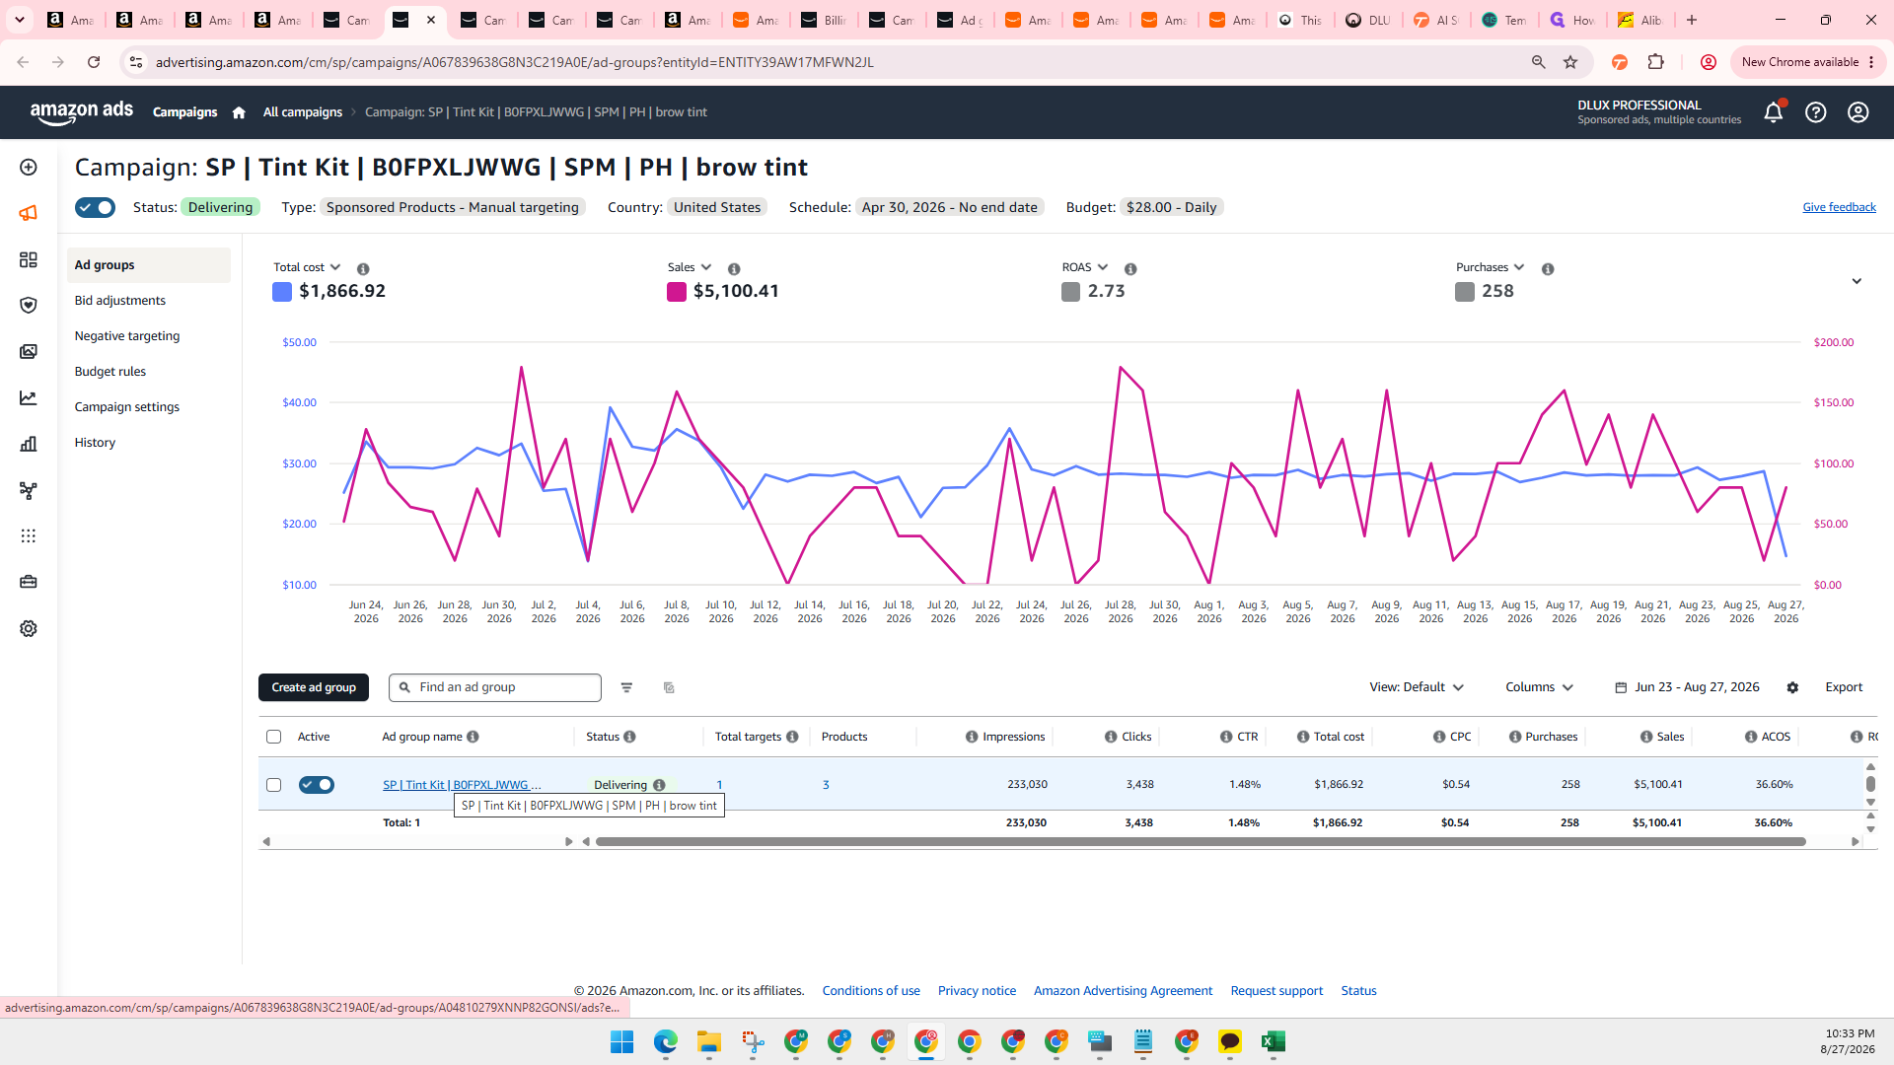Viewport: 1894px width, 1065px height.
Task: Click the shield icon in left sidebar
Action: point(29,306)
